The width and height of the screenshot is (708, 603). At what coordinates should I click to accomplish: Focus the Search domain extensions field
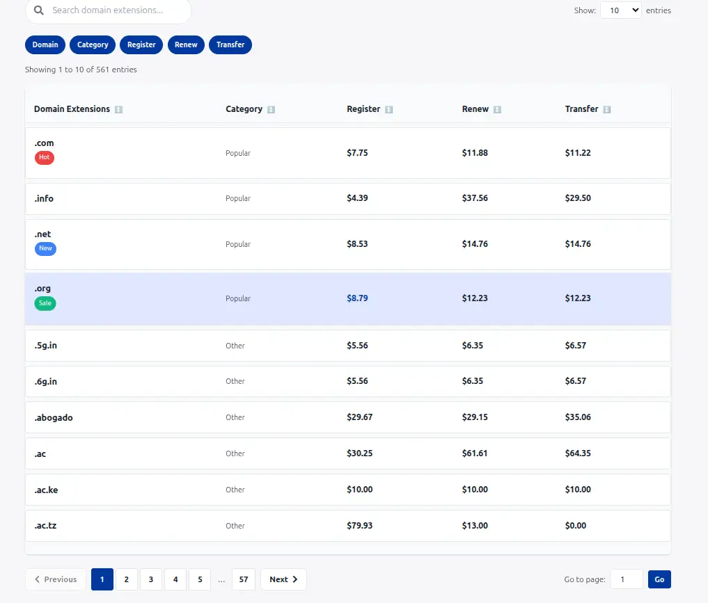109,10
